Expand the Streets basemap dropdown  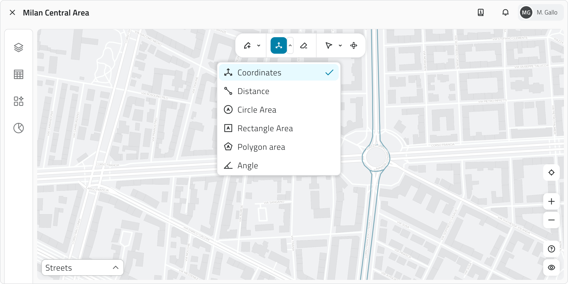(83, 267)
